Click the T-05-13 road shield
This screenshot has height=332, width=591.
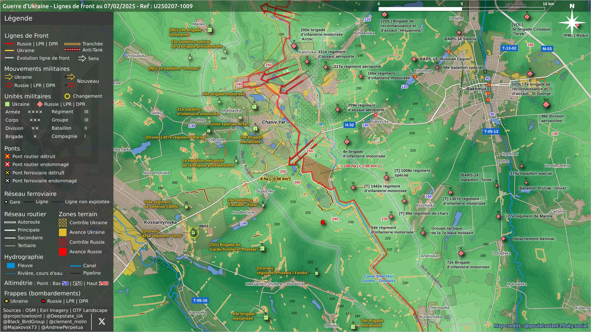tap(491, 131)
